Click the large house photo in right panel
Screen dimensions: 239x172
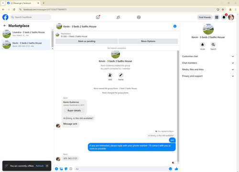coord(208,29)
